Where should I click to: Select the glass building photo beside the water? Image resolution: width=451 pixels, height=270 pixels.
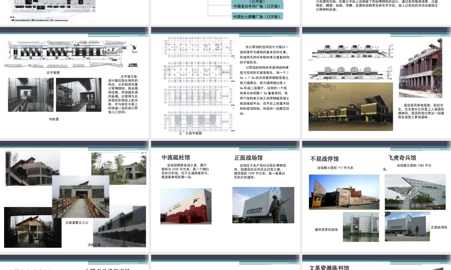click(361, 227)
